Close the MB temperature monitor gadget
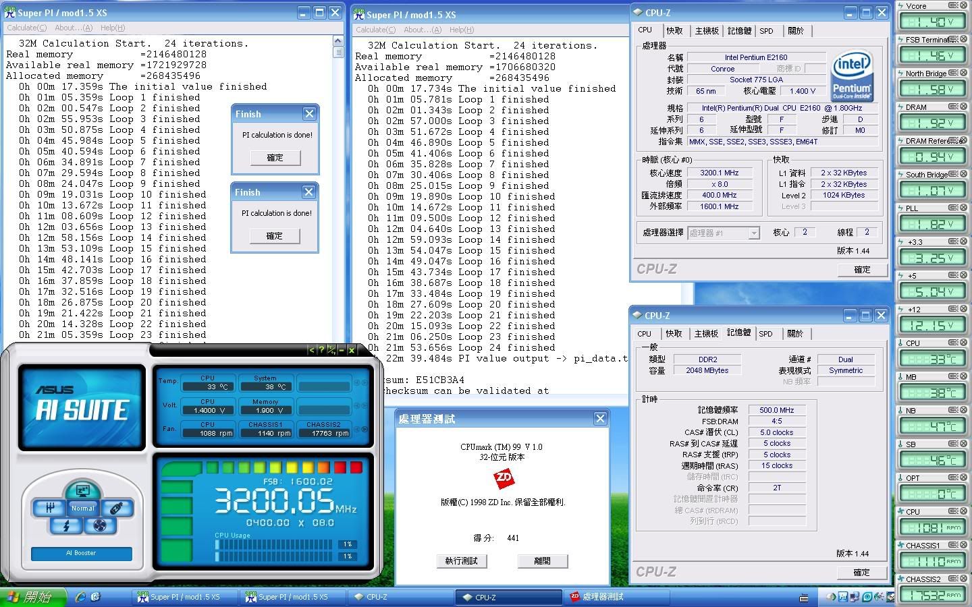 pos(963,376)
